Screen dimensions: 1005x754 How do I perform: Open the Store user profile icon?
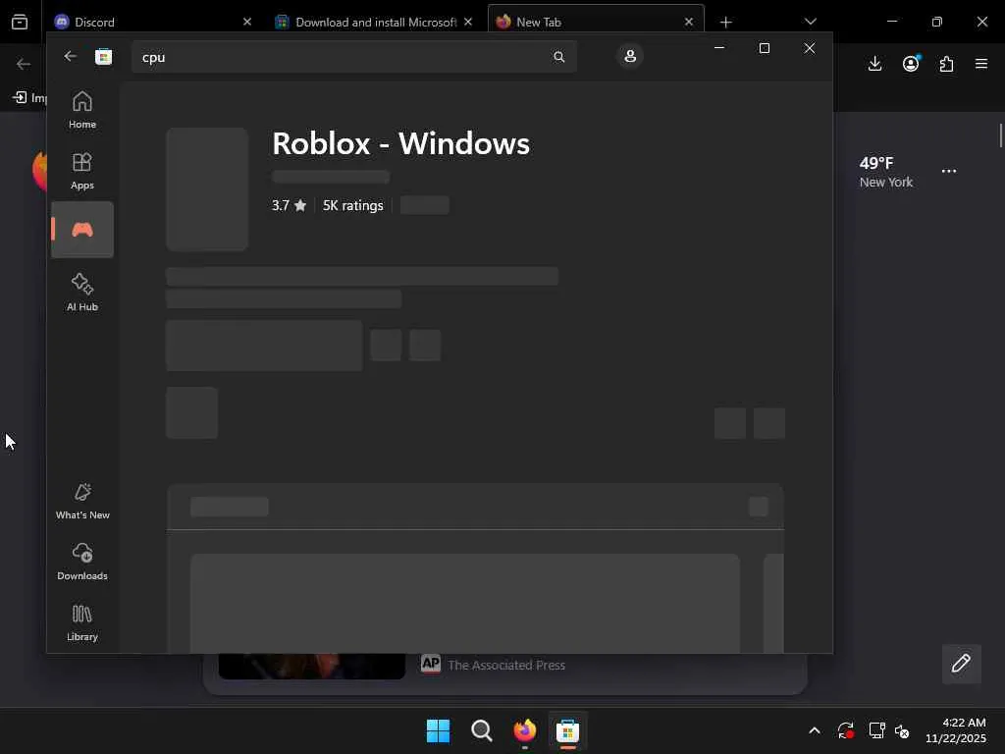[630, 56]
